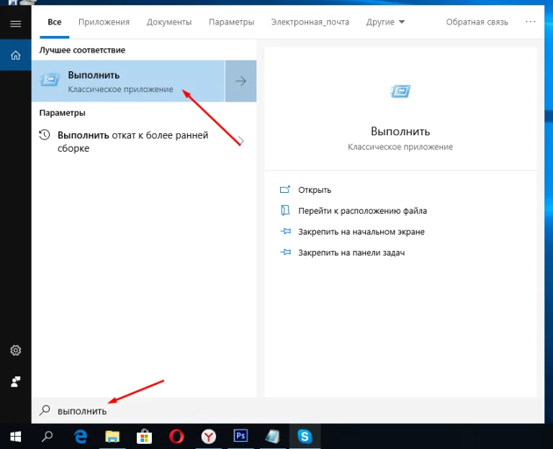Viewport: 553px width, 449px height.
Task: Launch Photoshop from taskbar
Action: 240,437
